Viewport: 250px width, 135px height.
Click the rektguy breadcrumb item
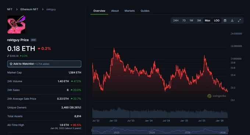pos(51,10)
